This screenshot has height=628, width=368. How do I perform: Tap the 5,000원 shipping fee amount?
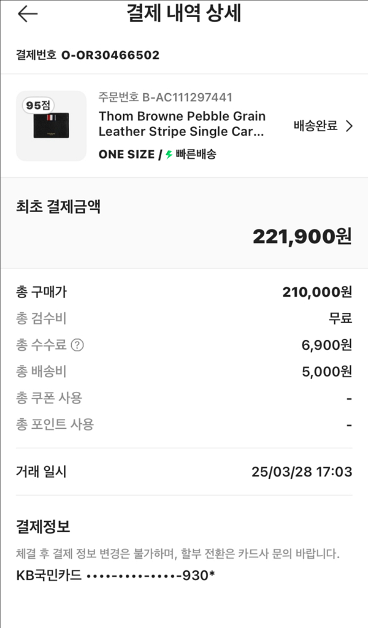[x=326, y=372]
